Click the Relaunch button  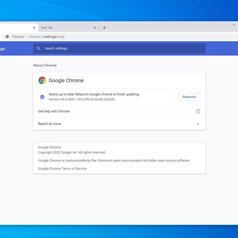(189, 97)
